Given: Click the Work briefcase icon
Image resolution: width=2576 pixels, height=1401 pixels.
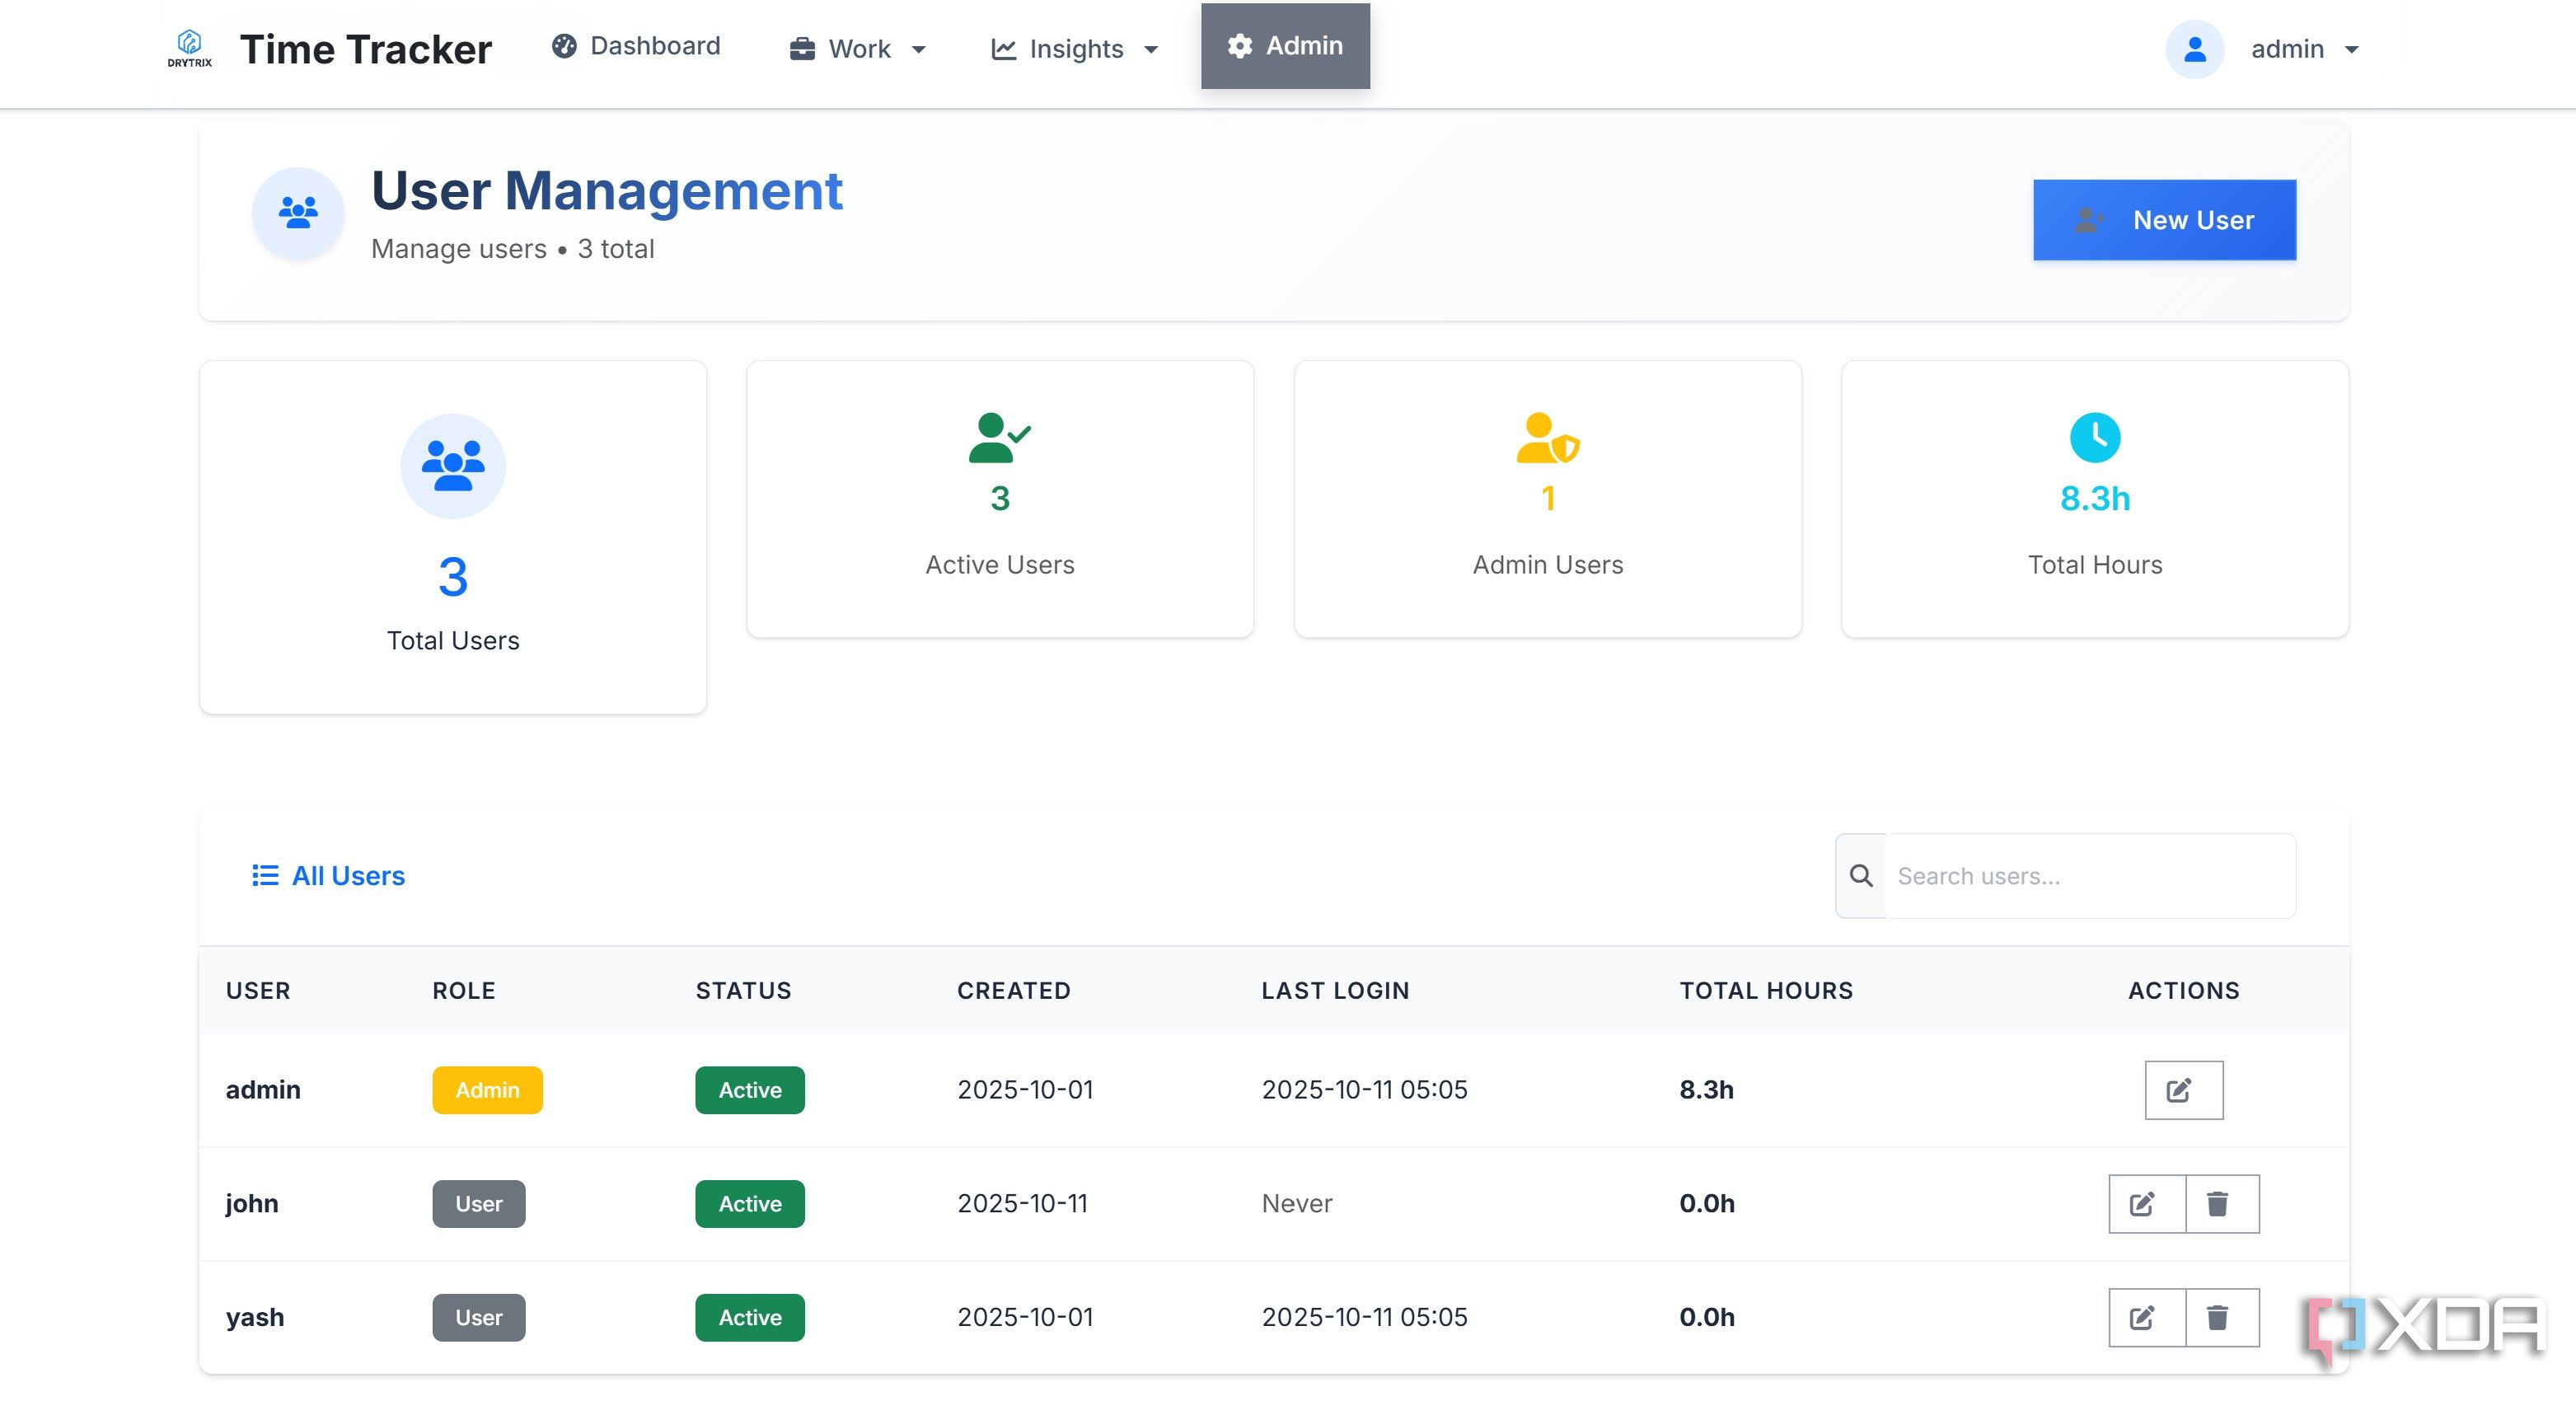Looking at the screenshot, I should click(802, 49).
